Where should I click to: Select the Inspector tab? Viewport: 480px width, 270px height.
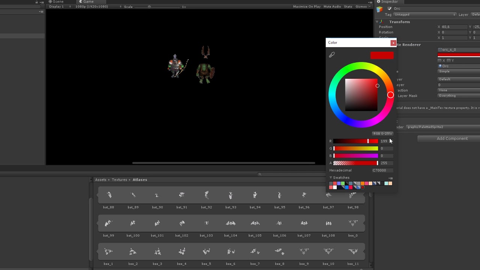pyautogui.click(x=387, y=2)
